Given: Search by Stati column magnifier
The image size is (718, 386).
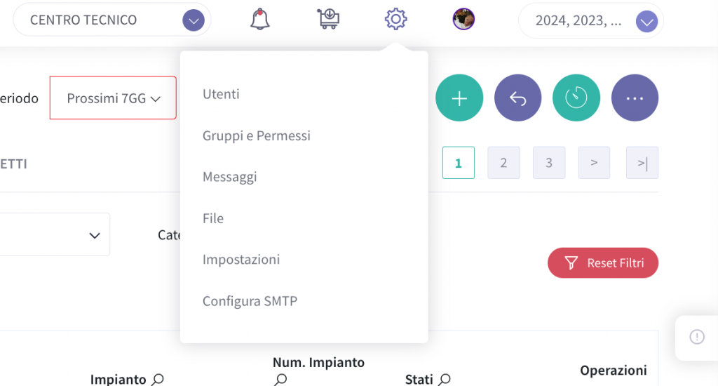Looking at the screenshot, I should pyautogui.click(x=445, y=380).
